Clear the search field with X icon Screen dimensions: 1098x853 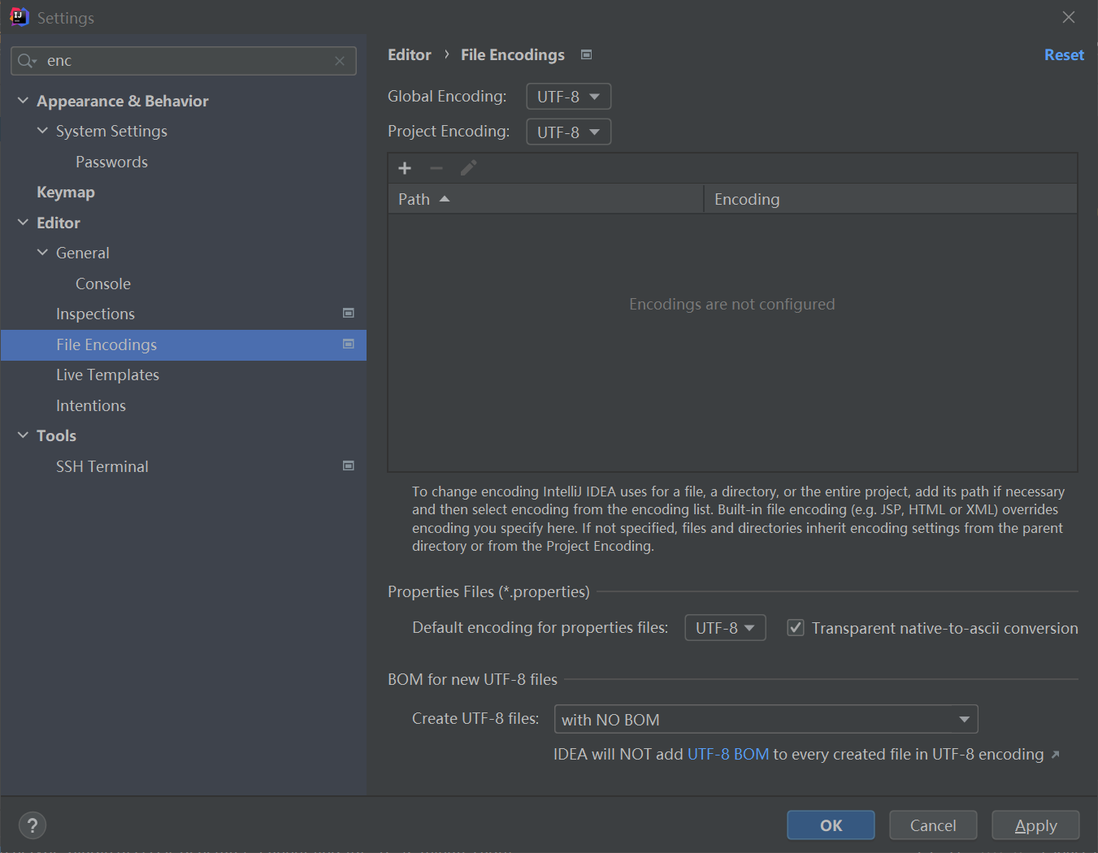[x=340, y=61]
